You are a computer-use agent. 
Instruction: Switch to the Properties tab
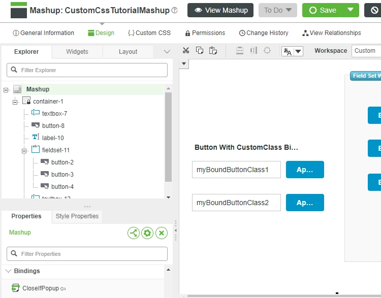(x=26, y=216)
